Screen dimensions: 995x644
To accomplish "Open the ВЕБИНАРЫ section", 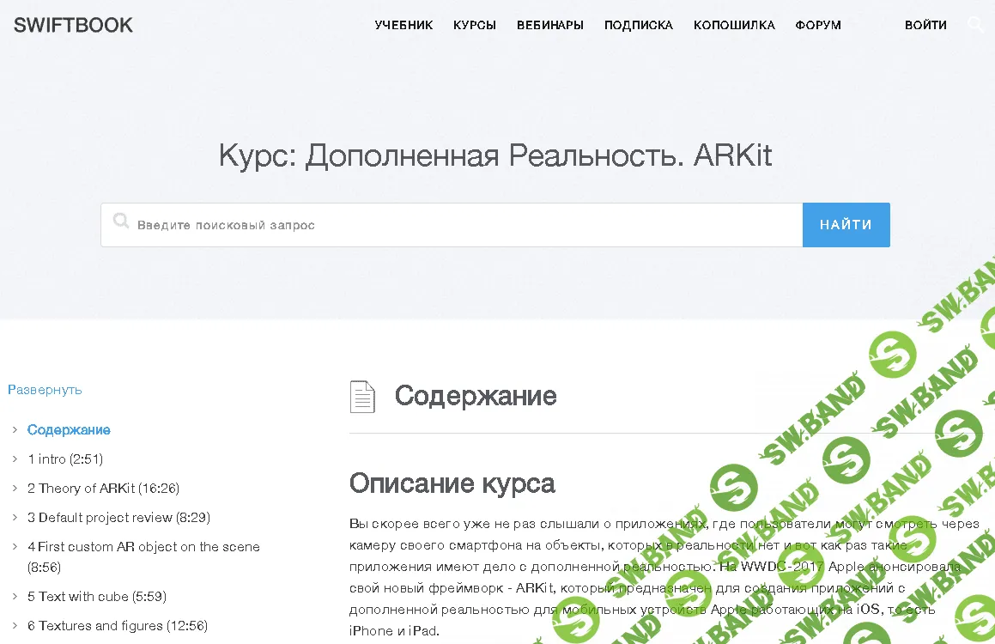I will [x=549, y=25].
